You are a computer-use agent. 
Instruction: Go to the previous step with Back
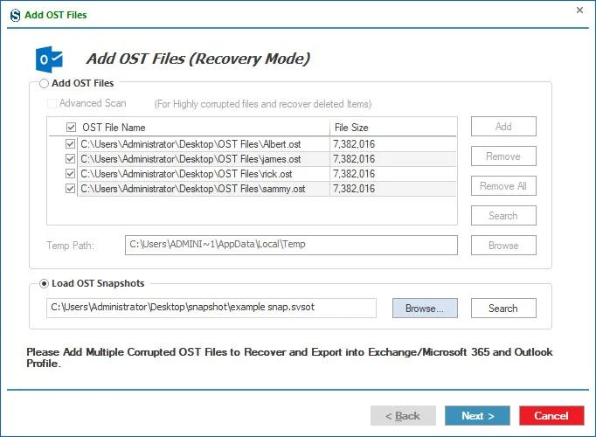point(403,416)
